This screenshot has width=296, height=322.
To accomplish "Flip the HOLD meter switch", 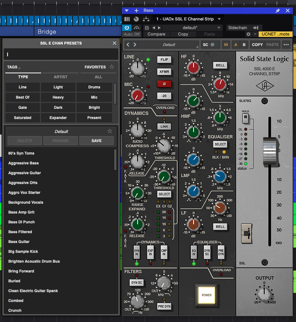I will coord(245,119).
